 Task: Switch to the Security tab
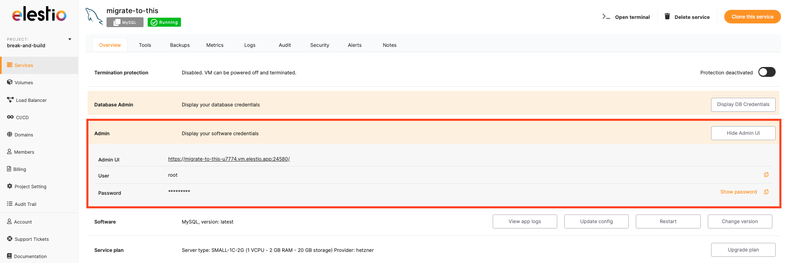320,45
